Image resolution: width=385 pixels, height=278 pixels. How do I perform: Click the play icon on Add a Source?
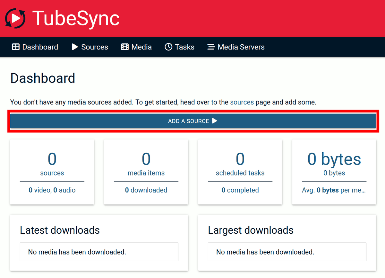215,121
